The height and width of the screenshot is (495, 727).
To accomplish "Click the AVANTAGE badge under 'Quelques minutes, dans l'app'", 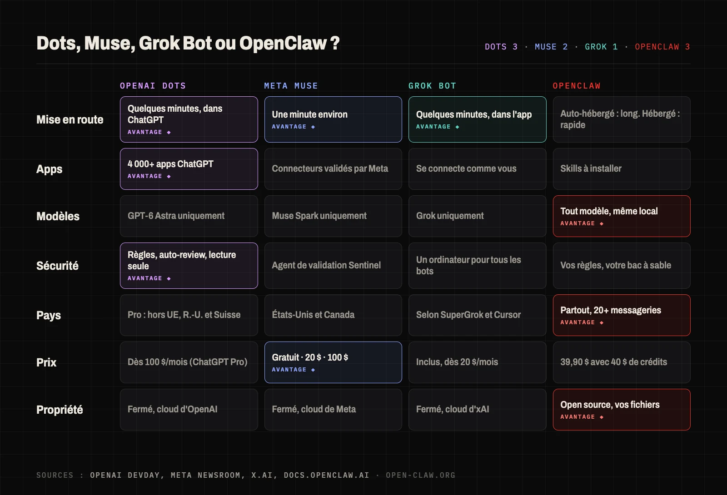I will click(438, 127).
